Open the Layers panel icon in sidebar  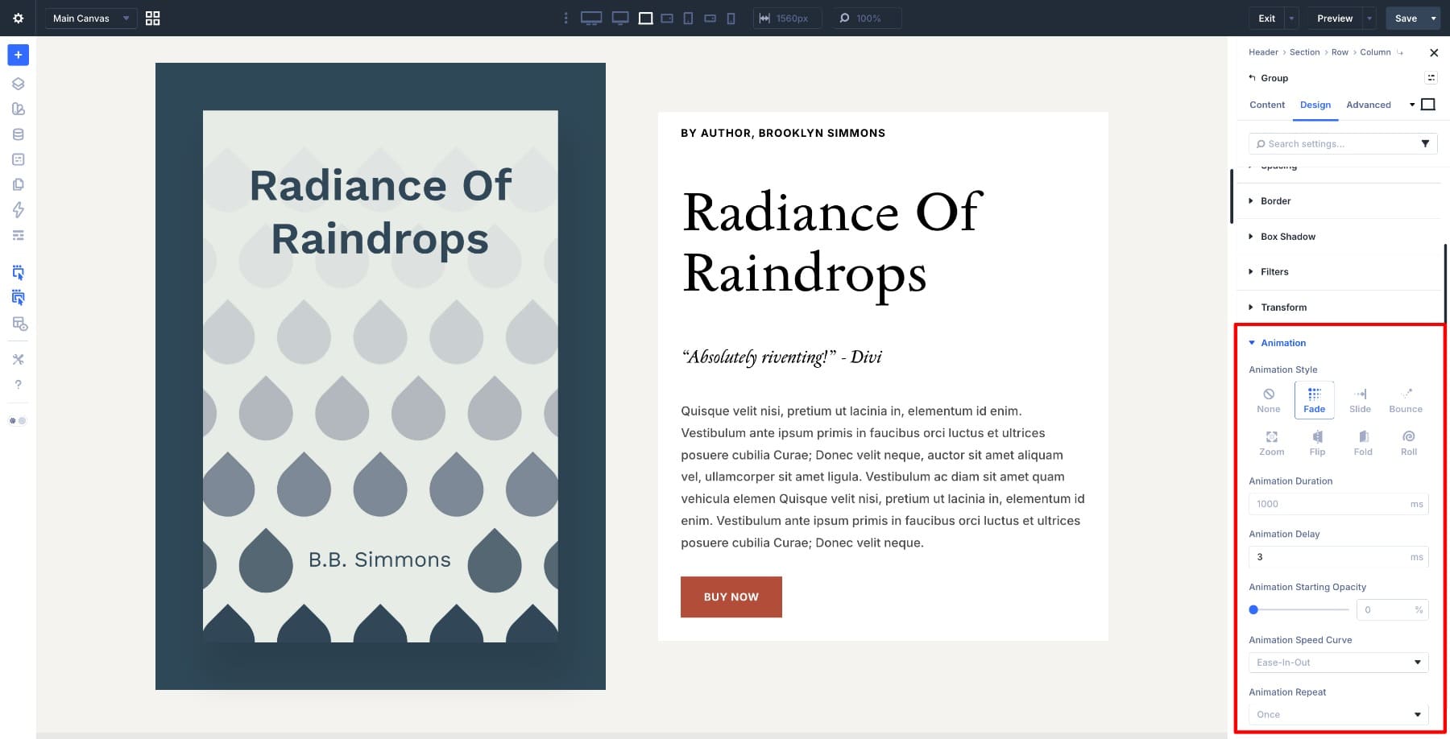18,84
